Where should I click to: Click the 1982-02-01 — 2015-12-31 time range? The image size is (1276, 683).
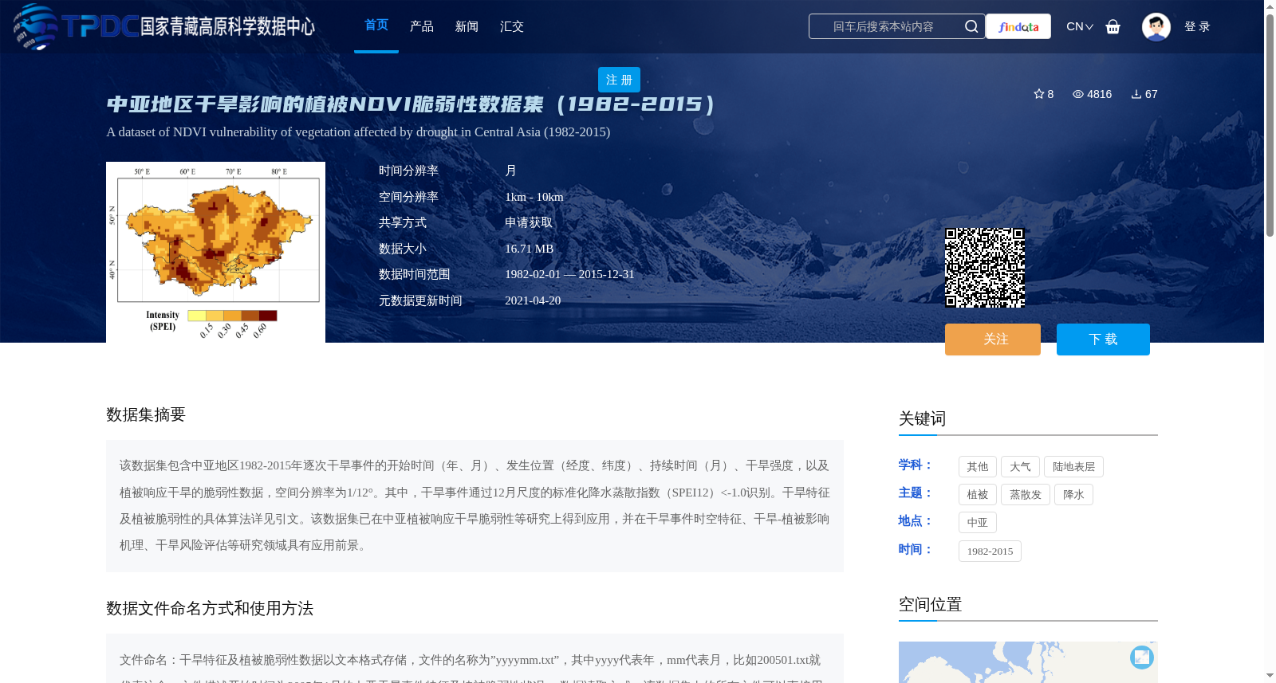(569, 274)
